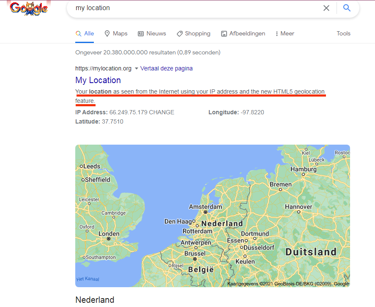
Task: Clear the search box with the X icon
Action: (x=326, y=8)
